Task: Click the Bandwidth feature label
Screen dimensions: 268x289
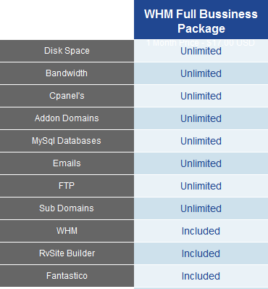Action: 67,73
